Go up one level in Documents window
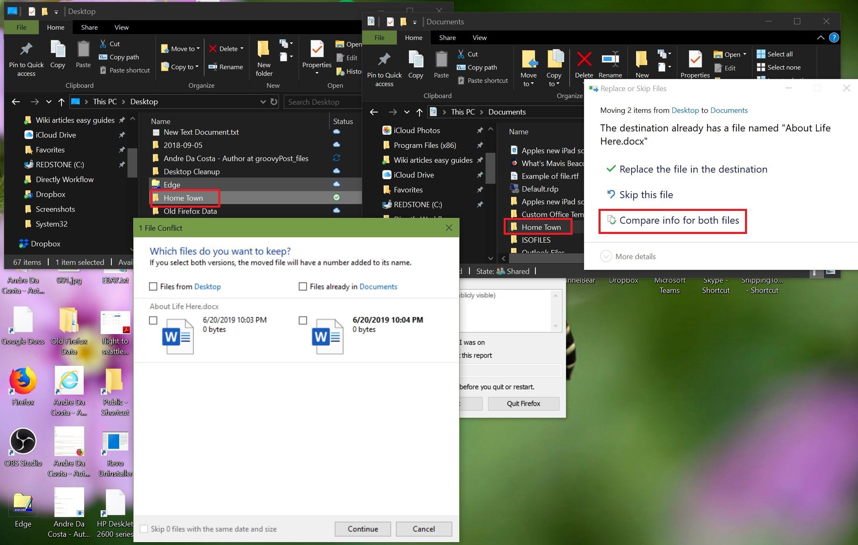858x545 pixels. coord(420,112)
